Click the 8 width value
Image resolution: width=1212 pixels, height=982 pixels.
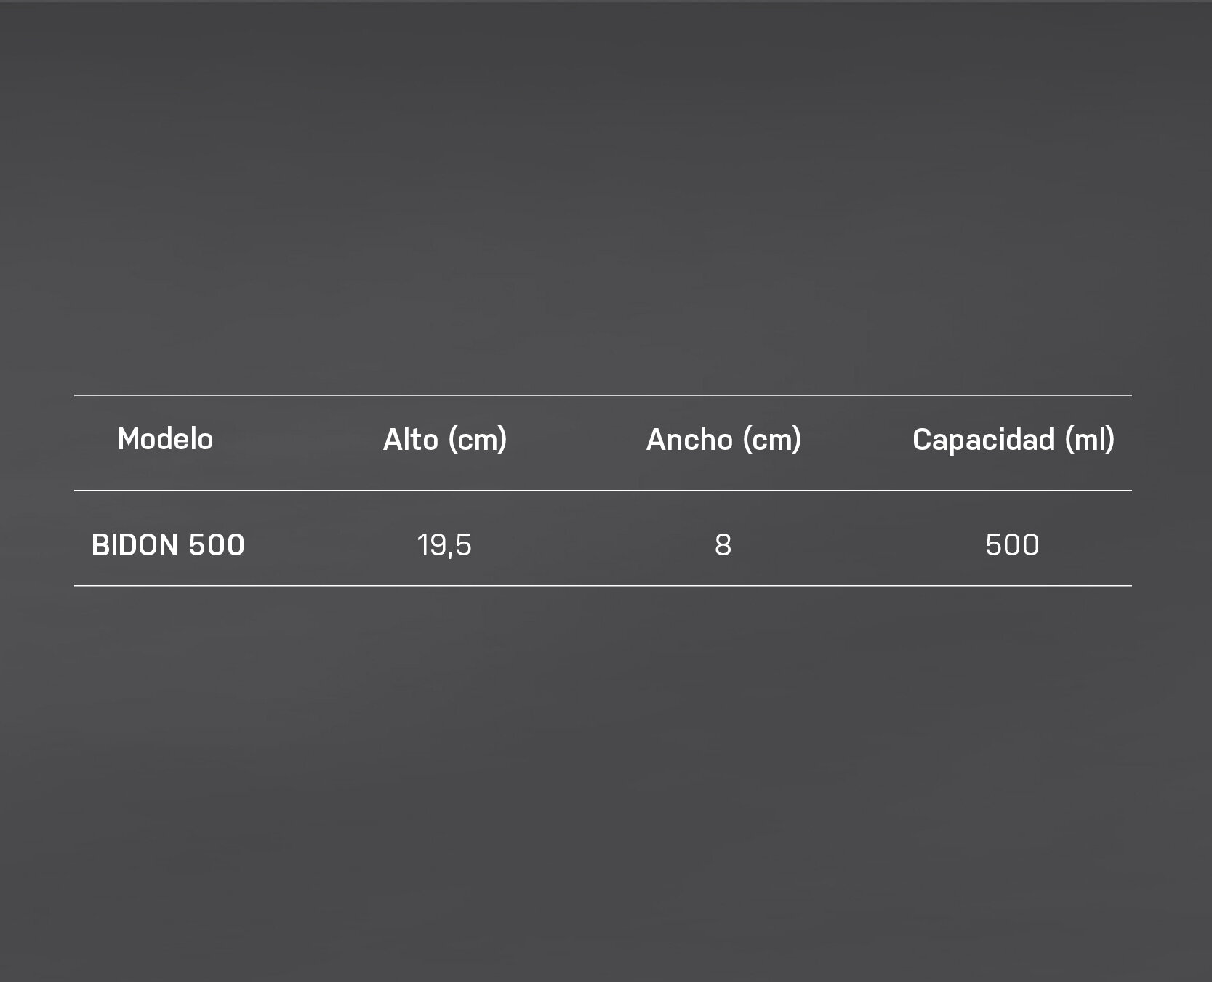[x=723, y=545]
